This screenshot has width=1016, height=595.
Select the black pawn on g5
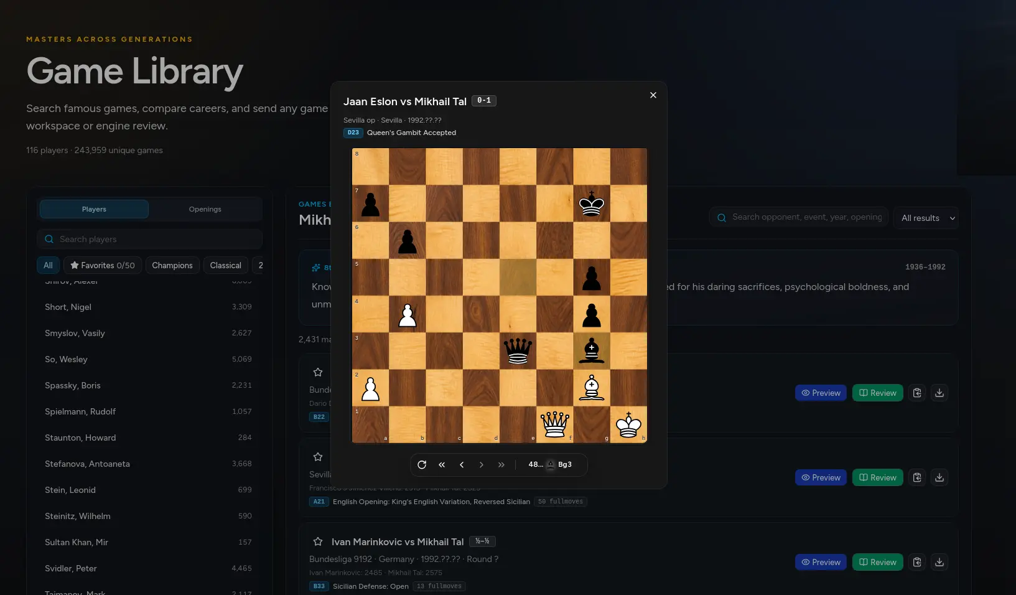[x=592, y=278]
